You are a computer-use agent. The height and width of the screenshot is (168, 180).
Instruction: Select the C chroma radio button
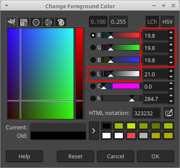click(x=93, y=86)
